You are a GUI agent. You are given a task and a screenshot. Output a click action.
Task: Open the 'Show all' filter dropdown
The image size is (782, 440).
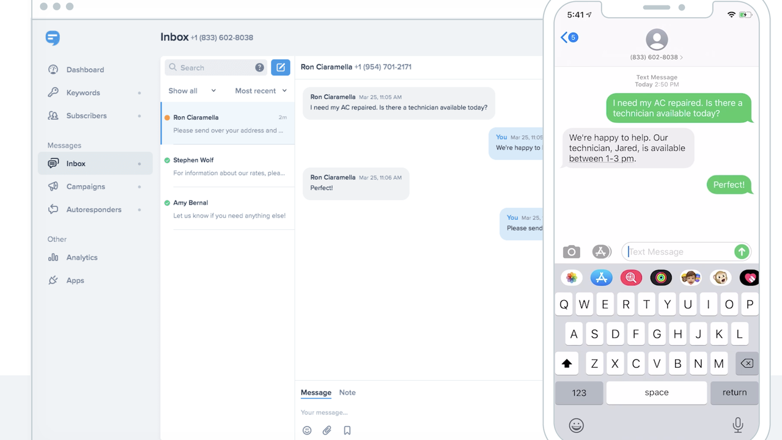click(x=191, y=90)
